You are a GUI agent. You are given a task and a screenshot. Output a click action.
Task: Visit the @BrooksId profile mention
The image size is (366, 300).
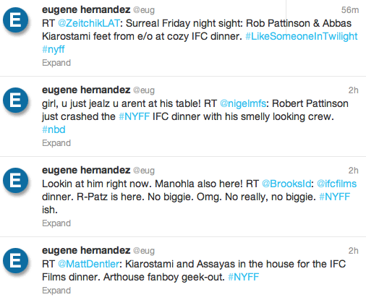pyautogui.click(x=286, y=184)
